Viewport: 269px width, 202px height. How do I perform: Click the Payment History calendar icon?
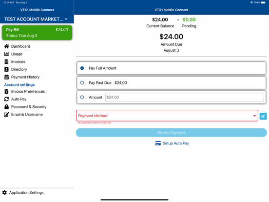(6, 77)
